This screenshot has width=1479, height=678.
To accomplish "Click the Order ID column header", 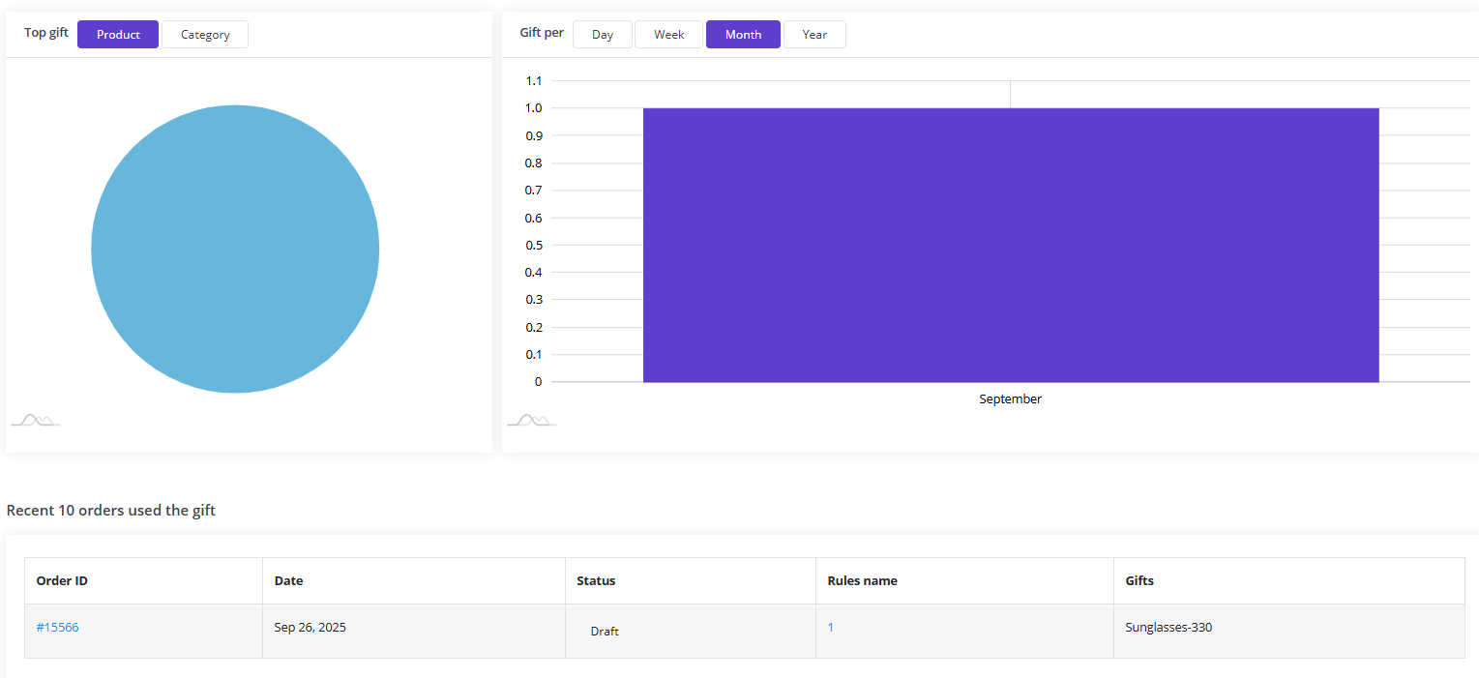I will click(62, 581).
